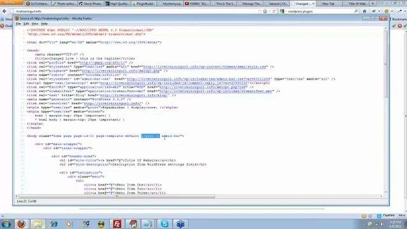This screenshot has width=407, height=229.
Task: Open a new tab with plus button
Action: (373, 4)
